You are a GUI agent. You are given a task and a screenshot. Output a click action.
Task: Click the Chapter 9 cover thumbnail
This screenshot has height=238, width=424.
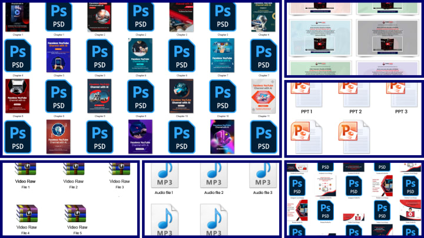[100, 96]
